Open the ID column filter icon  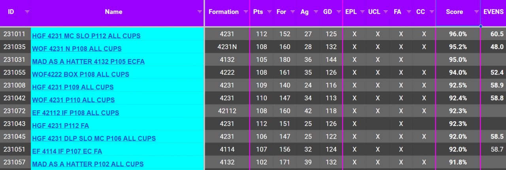pyautogui.click(x=27, y=12)
